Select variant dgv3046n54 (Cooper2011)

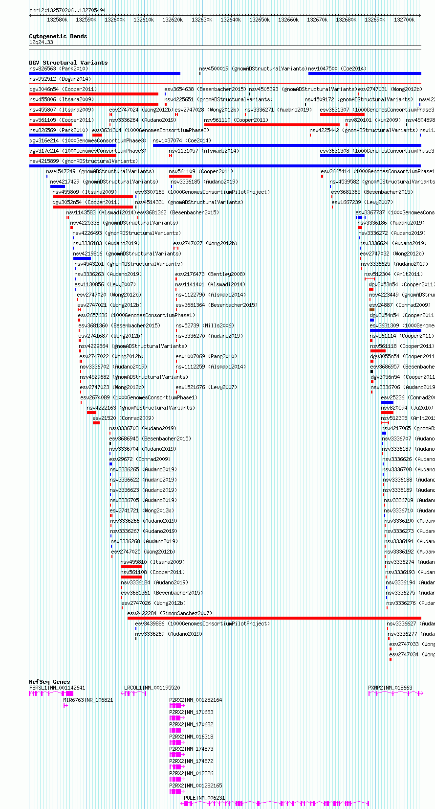(63, 89)
